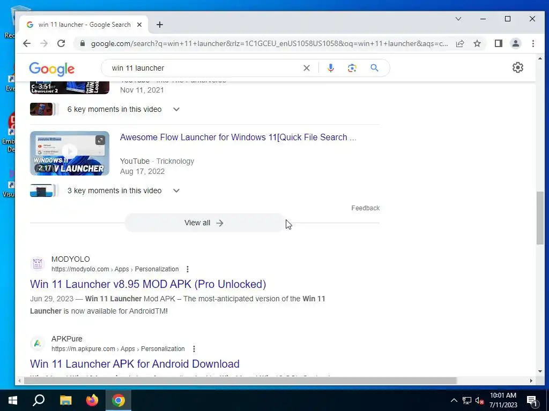Open Chrome profile avatar menu

pos(516,43)
